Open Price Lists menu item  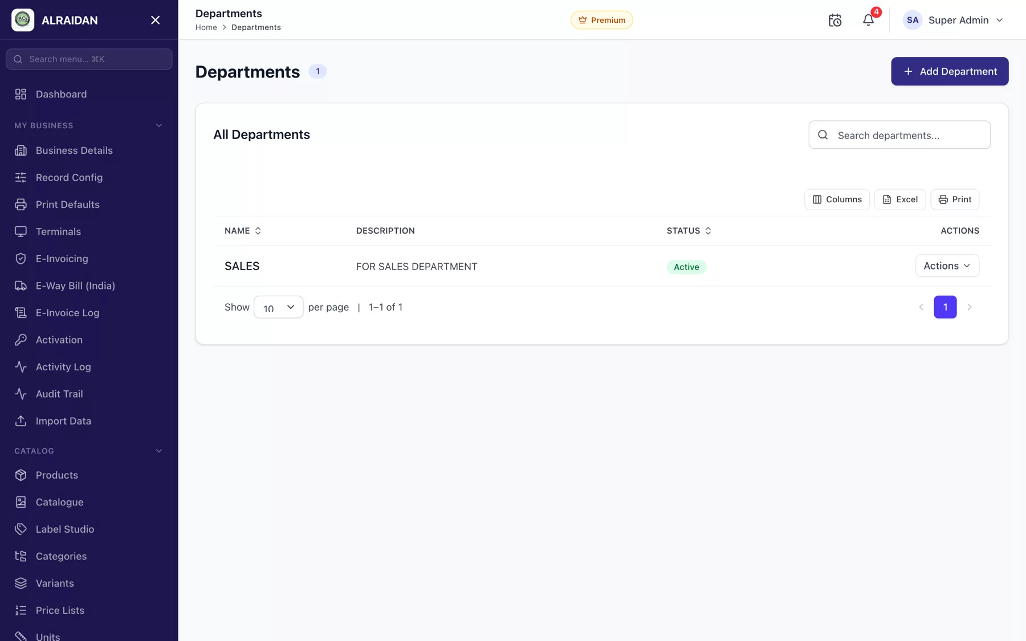pyautogui.click(x=89, y=610)
